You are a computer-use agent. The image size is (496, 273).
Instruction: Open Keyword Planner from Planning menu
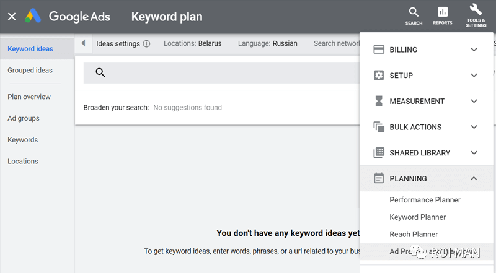417,217
